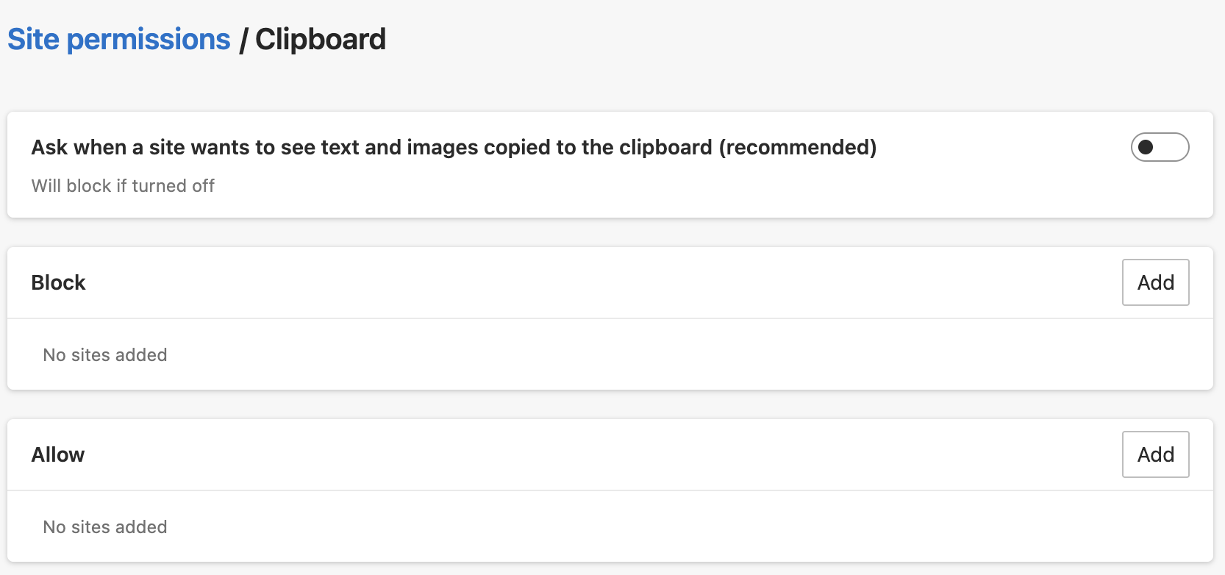
Task: Click the word 'recommended' in the toggle label
Action: pos(797,148)
